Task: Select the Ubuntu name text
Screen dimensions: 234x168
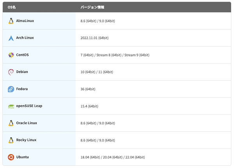Action: tap(22, 157)
